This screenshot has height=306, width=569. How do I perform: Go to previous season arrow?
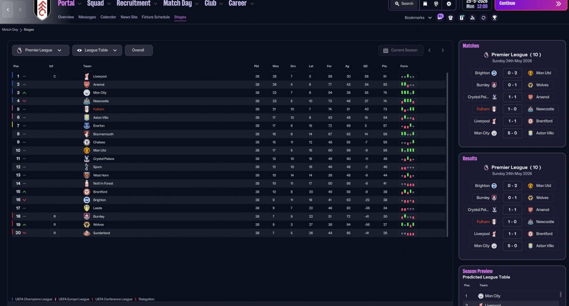coord(429,50)
